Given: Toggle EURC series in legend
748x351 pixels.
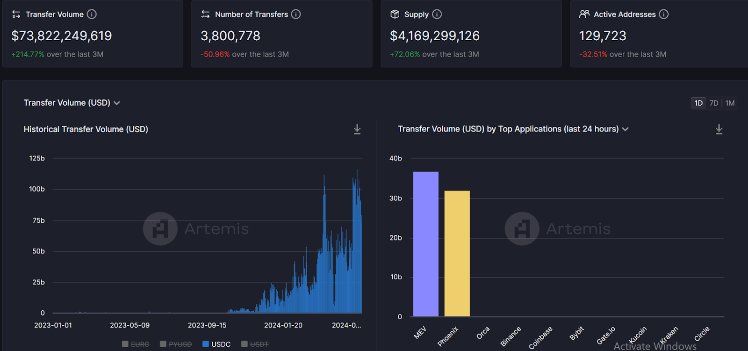Looking at the screenshot, I should 136,344.
